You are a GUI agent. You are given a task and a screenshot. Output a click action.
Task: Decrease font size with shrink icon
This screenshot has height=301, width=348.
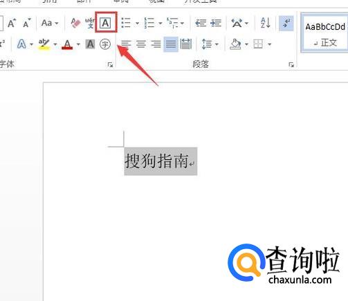[x=27, y=23]
